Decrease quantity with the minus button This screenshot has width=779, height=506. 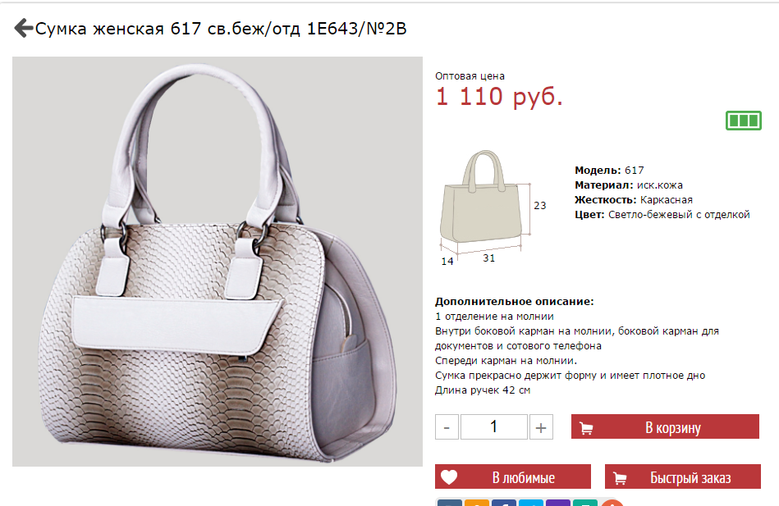(x=447, y=427)
